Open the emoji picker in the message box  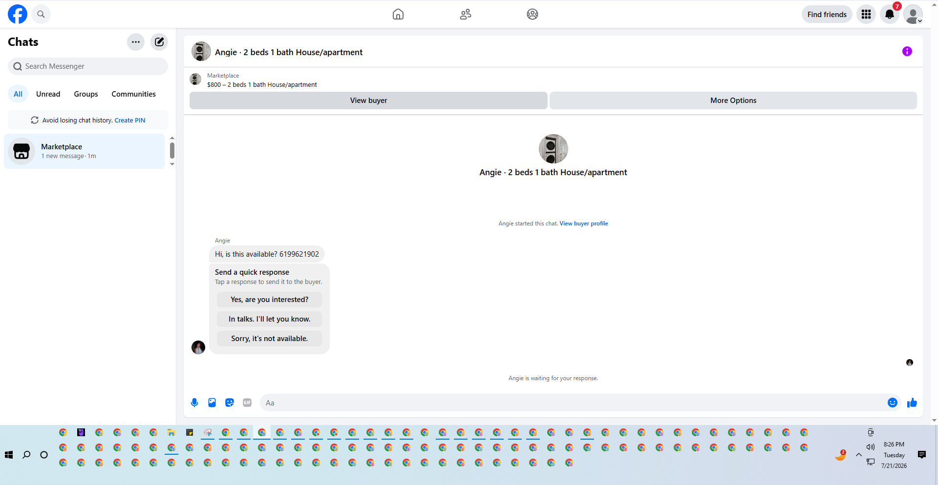[893, 403]
